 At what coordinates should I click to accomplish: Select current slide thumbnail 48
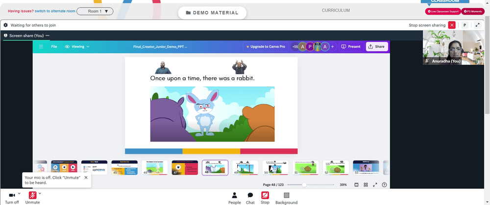click(x=215, y=167)
